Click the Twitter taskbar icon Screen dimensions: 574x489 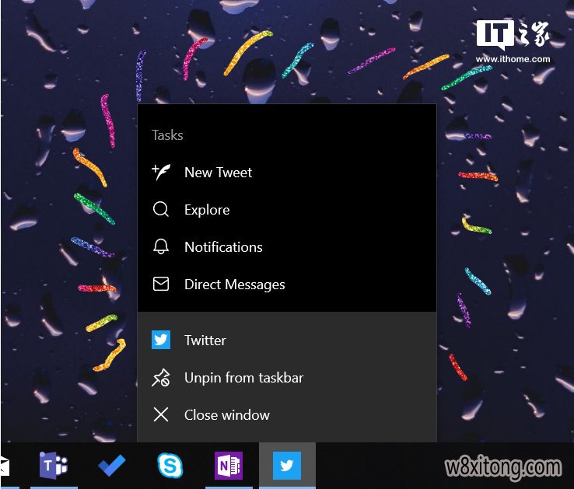[x=287, y=465]
